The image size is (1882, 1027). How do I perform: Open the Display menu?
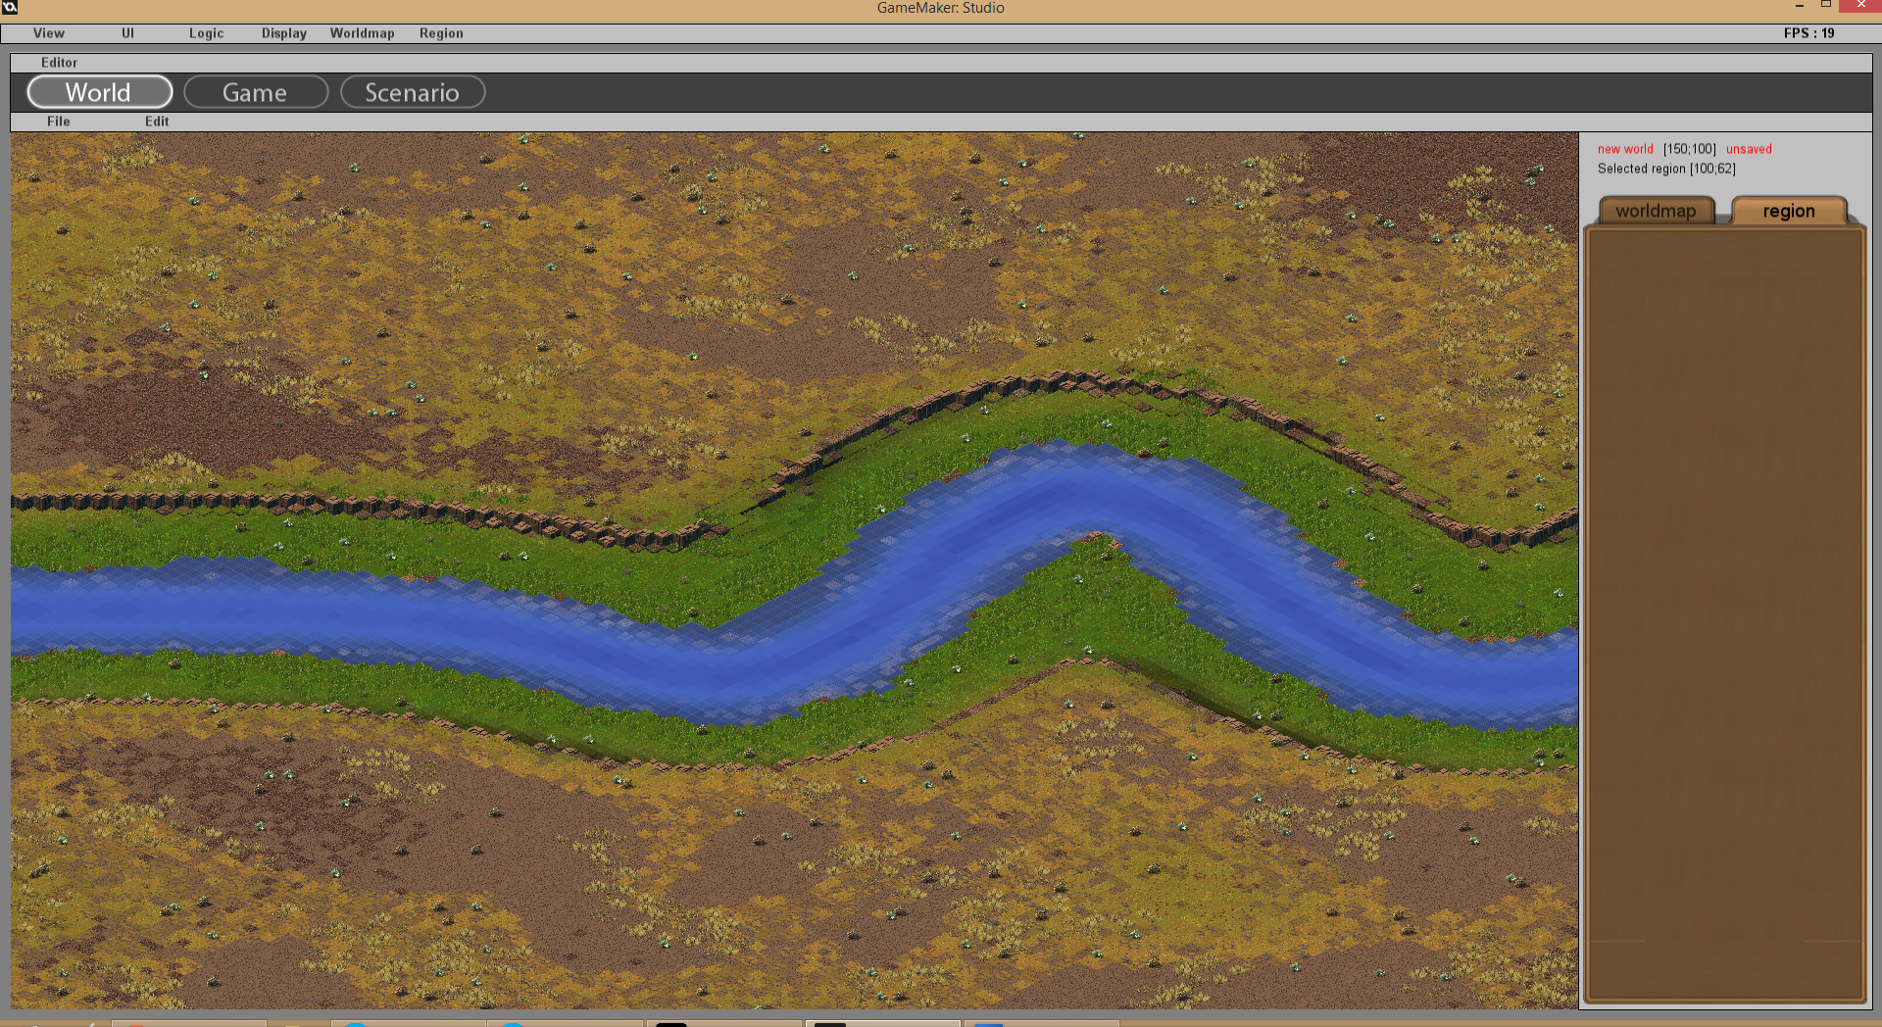[284, 33]
